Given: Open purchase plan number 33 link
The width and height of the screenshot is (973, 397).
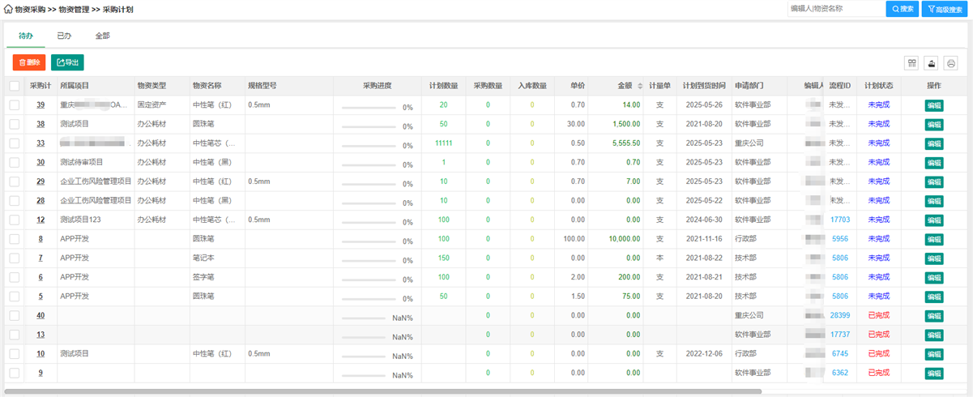Looking at the screenshot, I should [x=41, y=143].
